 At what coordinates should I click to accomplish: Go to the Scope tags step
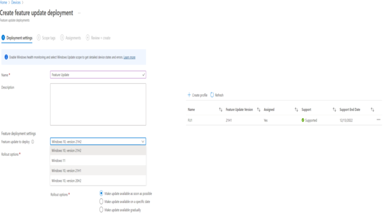coord(46,38)
